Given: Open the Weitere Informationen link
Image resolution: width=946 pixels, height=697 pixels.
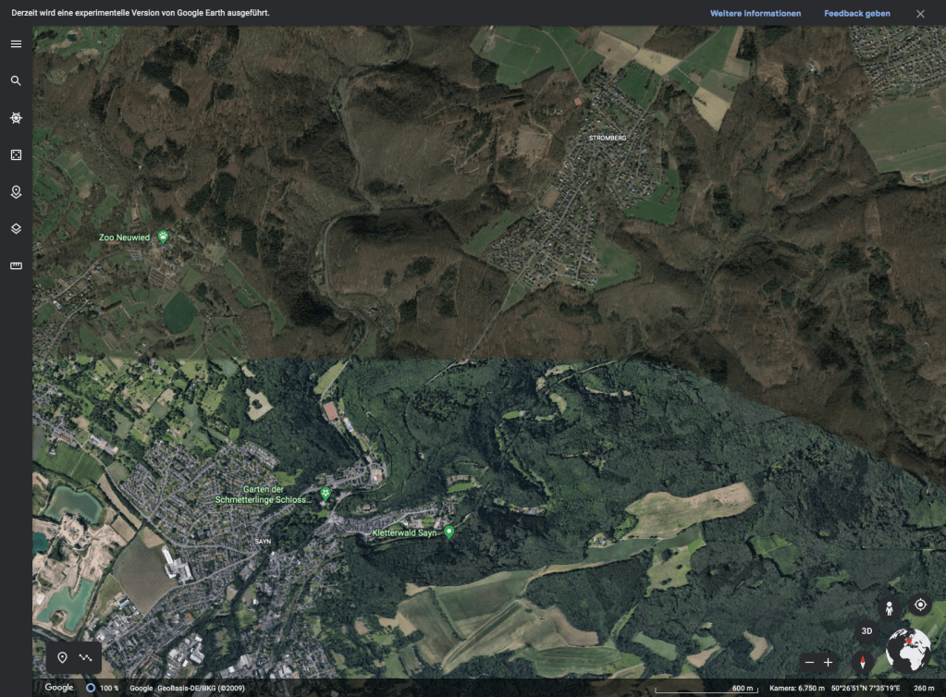Looking at the screenshot, I should coord(755,14).
